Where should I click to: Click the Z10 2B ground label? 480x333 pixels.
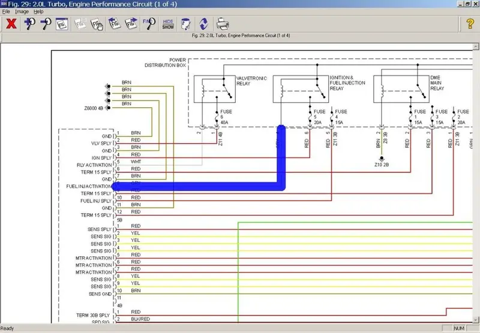[x=382, y=165]
